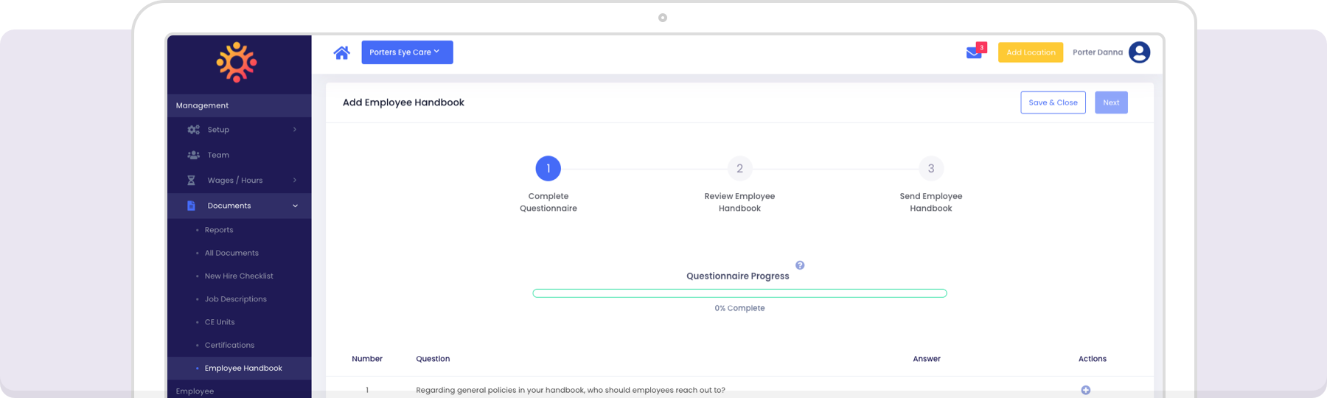Click the questionnaire progress bar
This screenshot has height=398, width=1327.
[739, 293]
